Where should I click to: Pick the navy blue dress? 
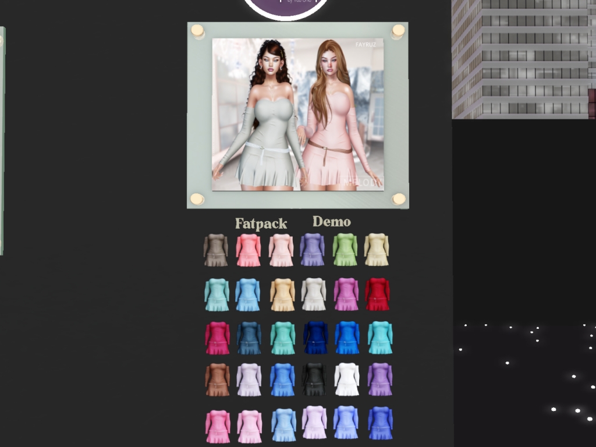coord(315,338)
